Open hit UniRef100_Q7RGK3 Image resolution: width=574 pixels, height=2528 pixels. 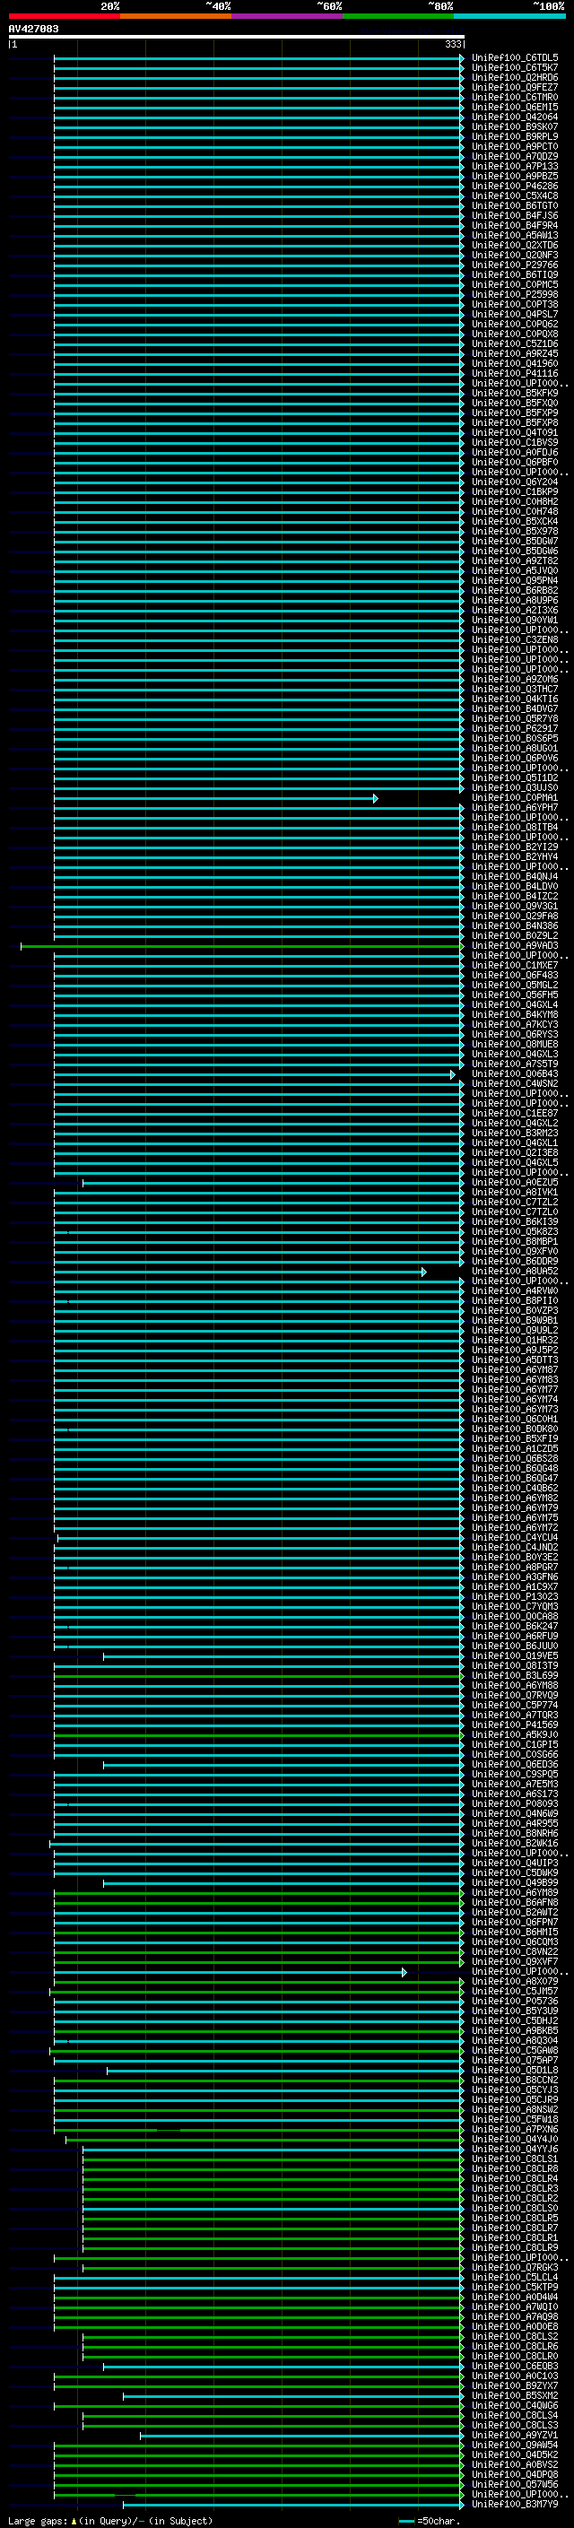[x=514, y=2268]
